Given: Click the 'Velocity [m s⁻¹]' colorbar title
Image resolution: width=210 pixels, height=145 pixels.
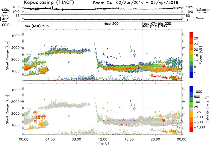Looking at the screenshot, I should click(207, 109).
